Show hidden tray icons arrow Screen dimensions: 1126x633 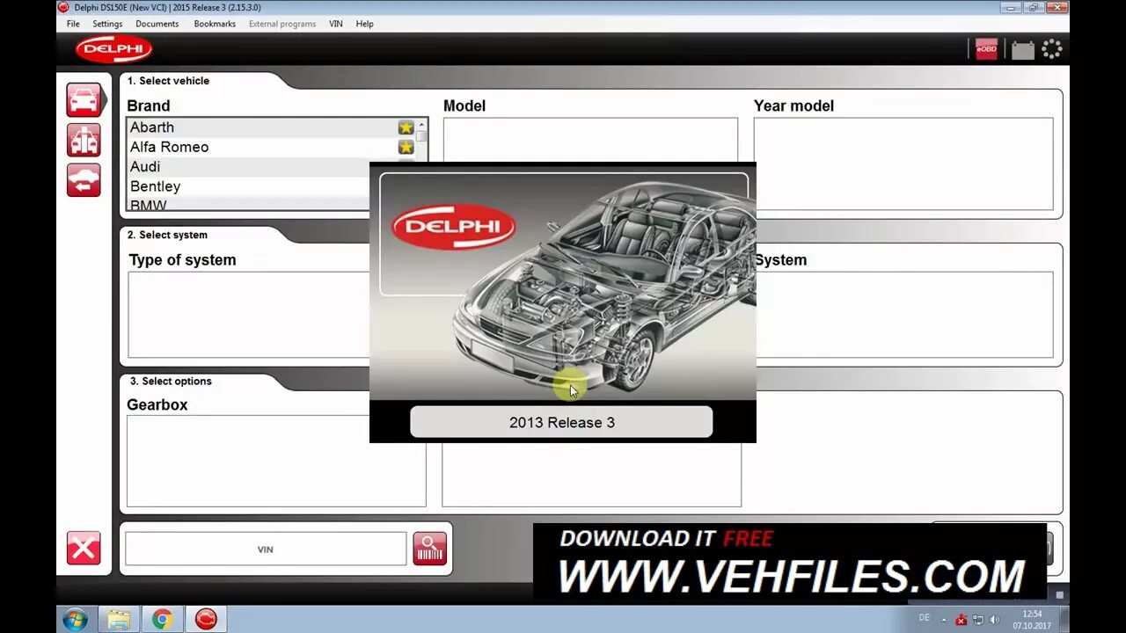[x=944, y=619]
